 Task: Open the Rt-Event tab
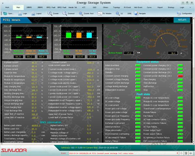coord(127,7)
